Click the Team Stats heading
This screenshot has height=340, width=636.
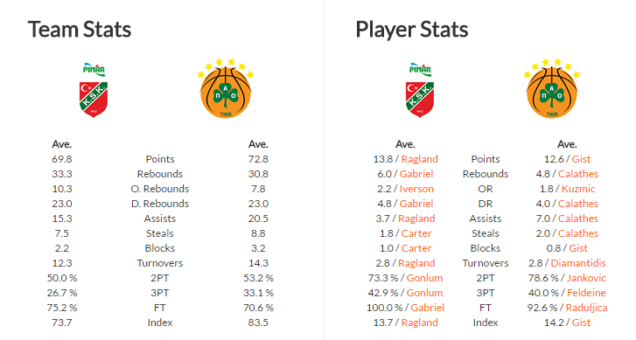(x=80, y=30)
